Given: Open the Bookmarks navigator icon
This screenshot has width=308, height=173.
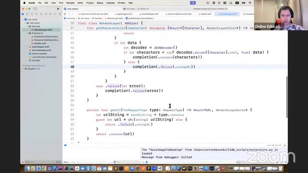Looking at the screenshot, I should [32, 14].
